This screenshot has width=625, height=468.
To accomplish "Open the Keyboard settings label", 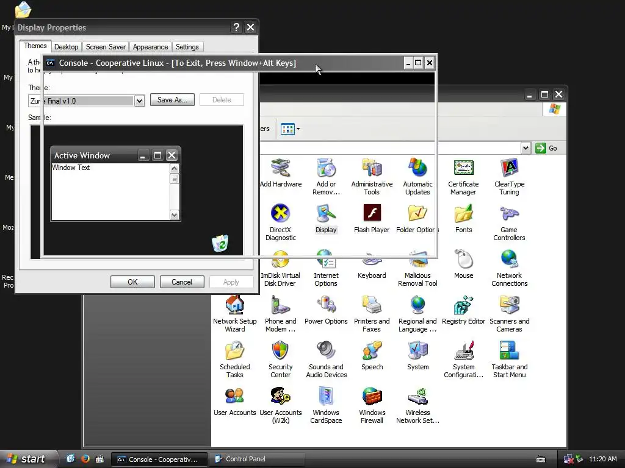I will pyautogui.click(x=372, y=275).
